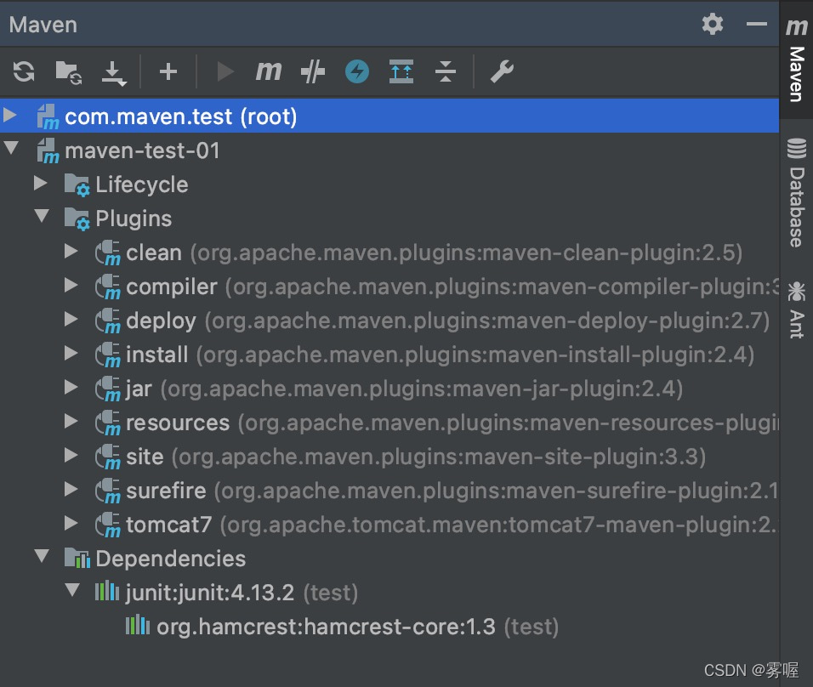The height and width of the screenshot is (687, 813).
Task: Select the surefire plugin row
Action: click(389, 491)
